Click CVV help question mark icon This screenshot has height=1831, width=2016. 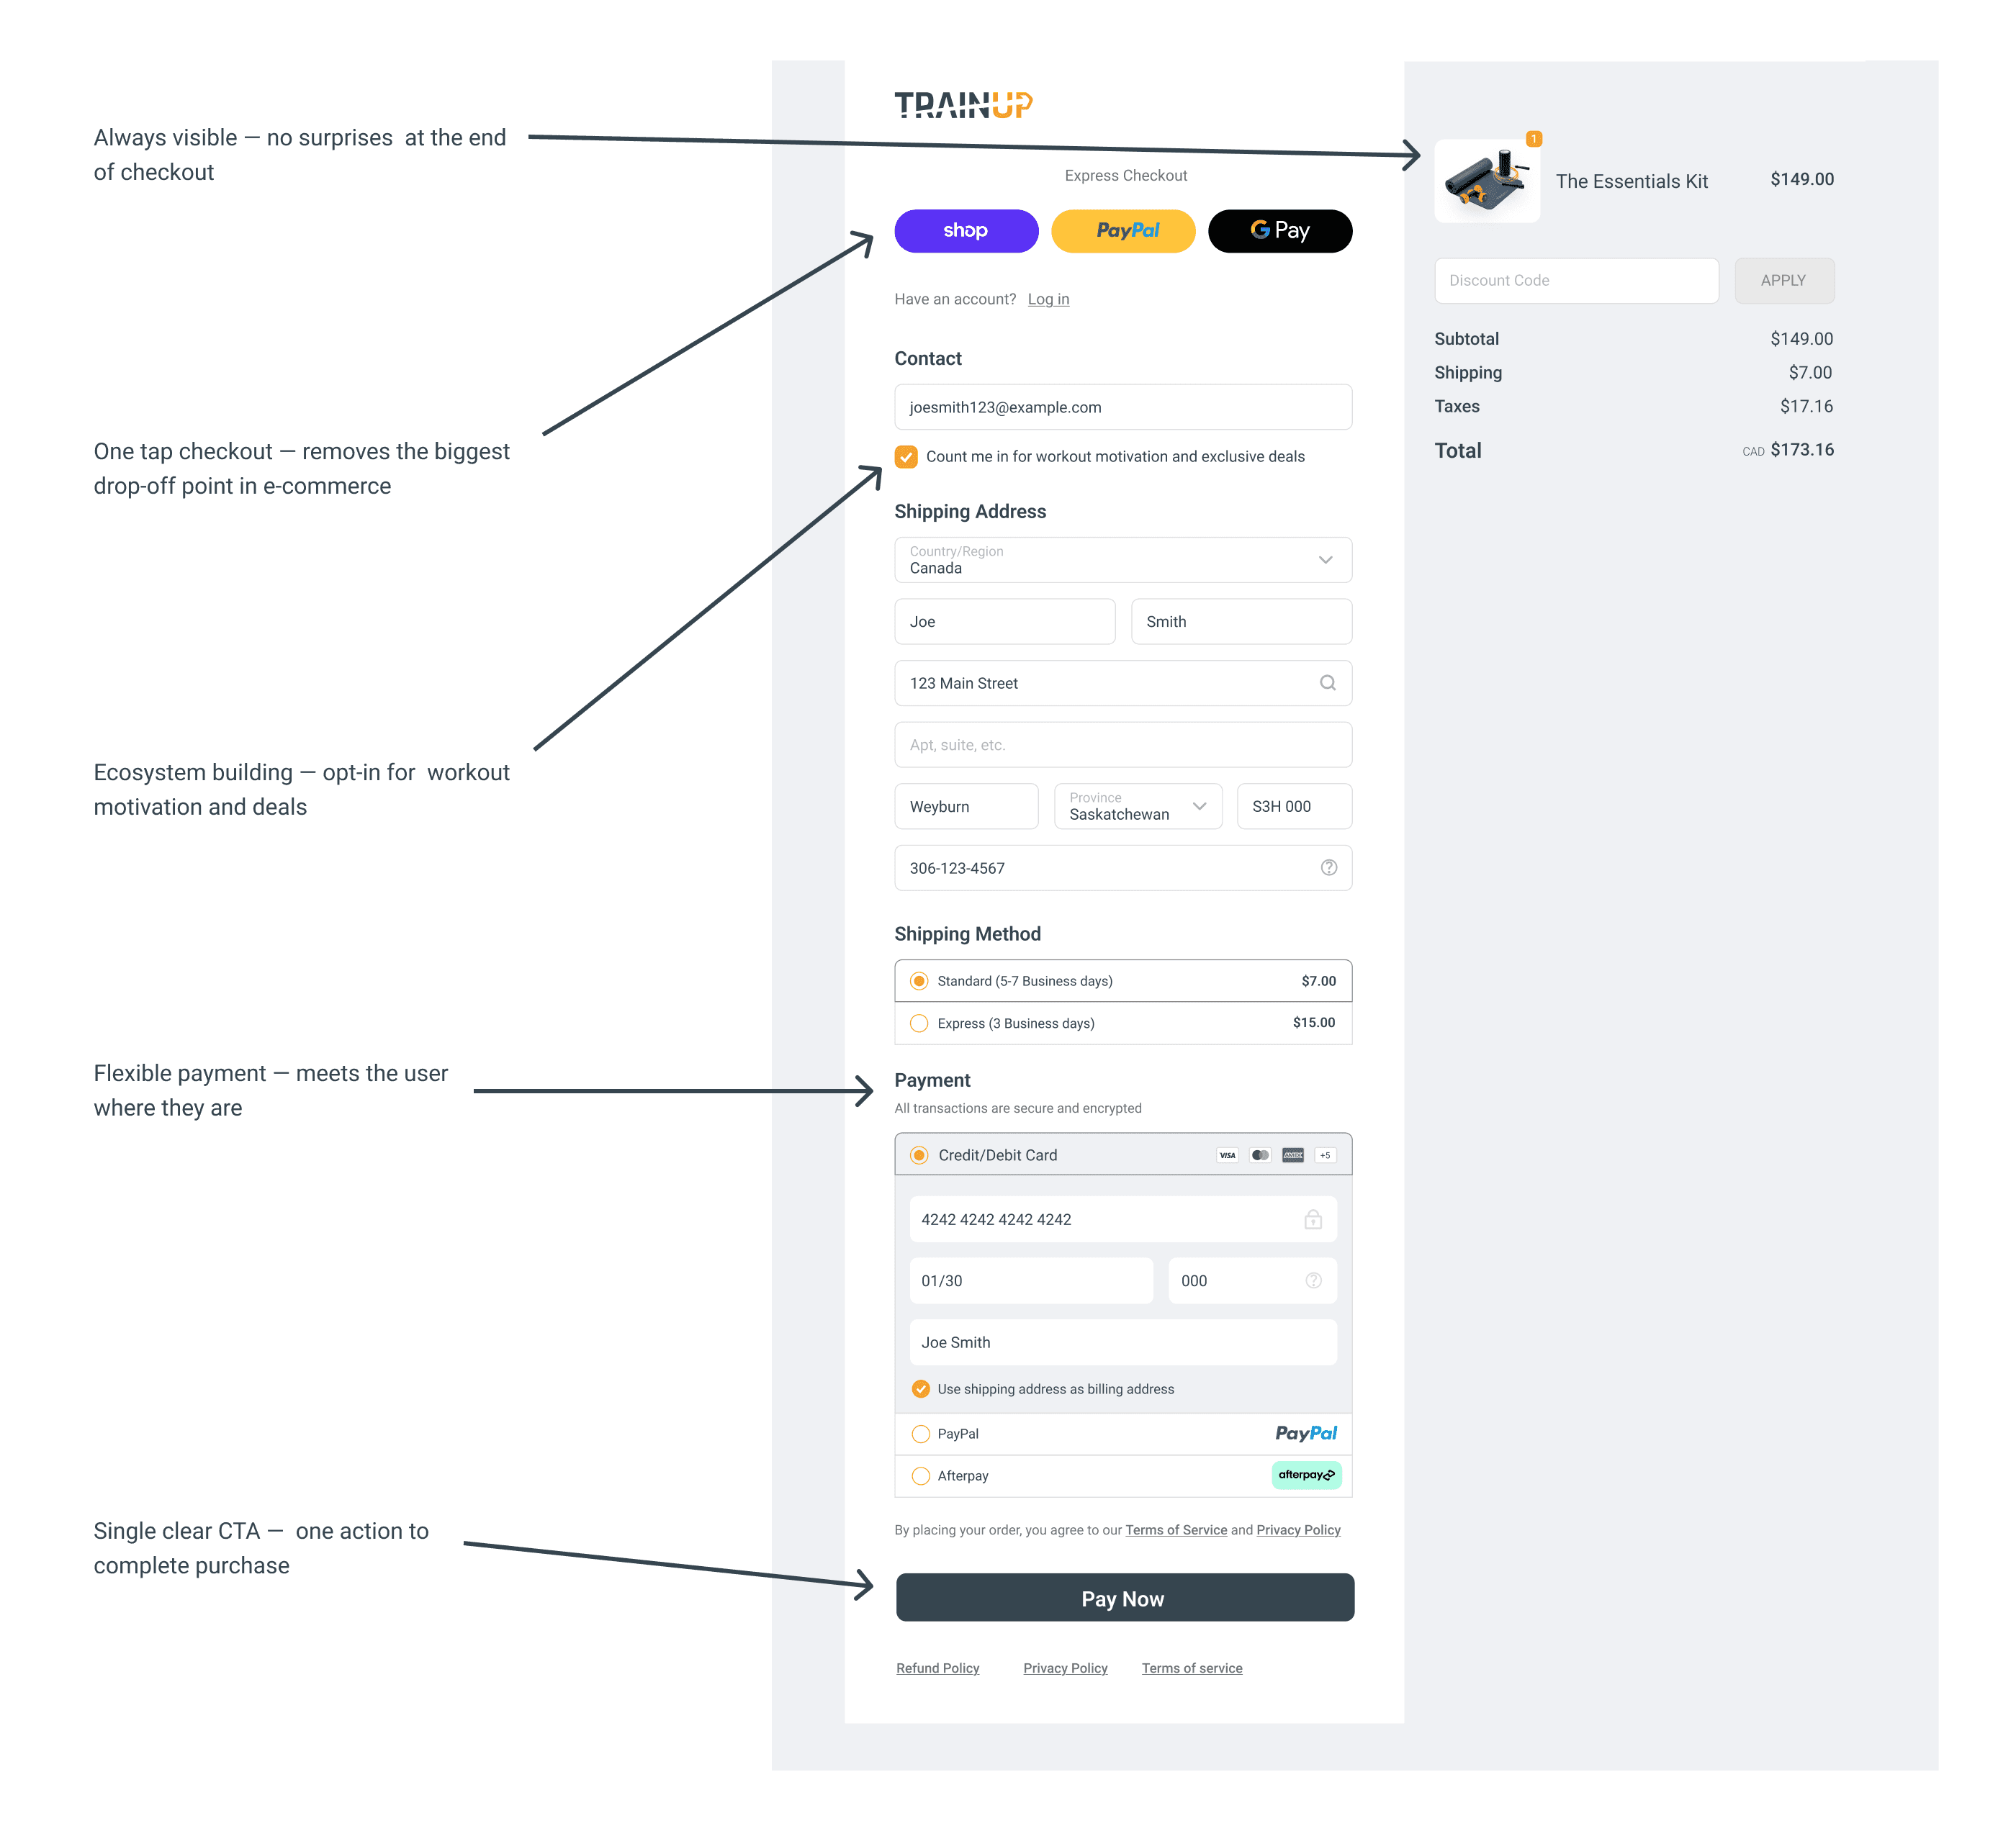(1313, 1280)
